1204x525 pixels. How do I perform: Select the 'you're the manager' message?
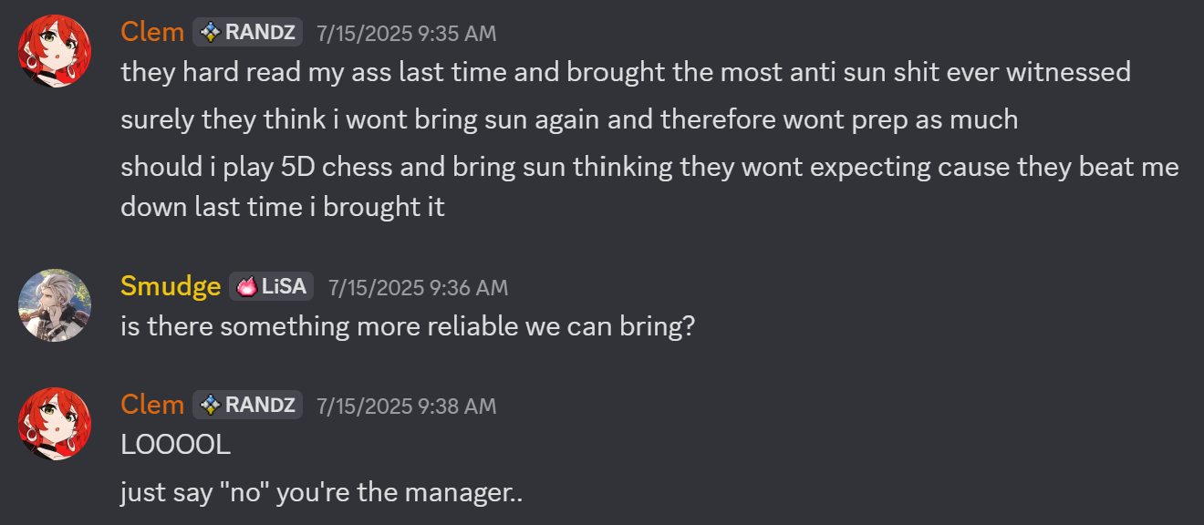[321, 493]
